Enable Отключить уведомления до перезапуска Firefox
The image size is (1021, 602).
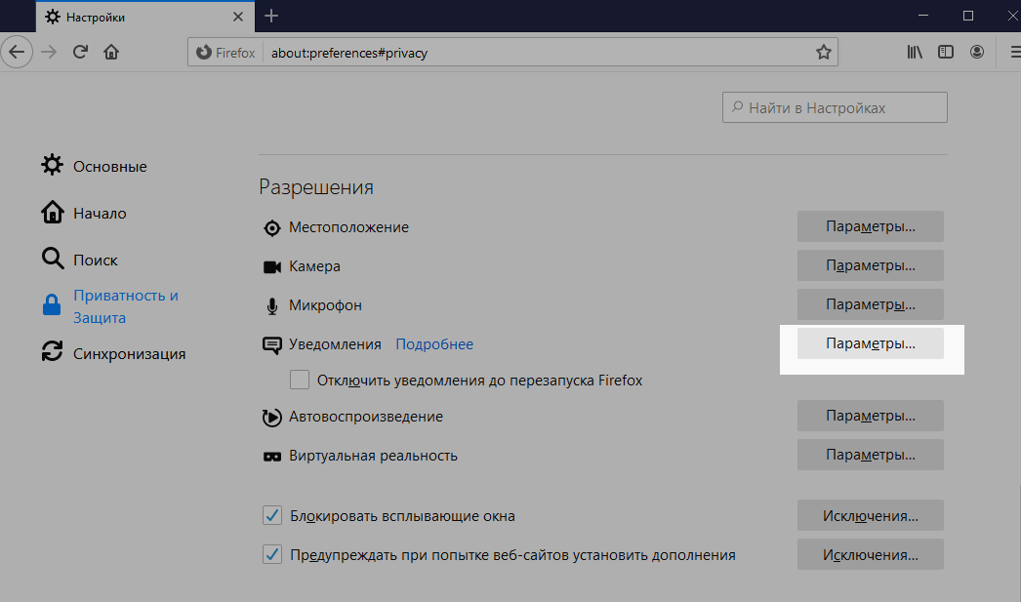tap(300, 380)
